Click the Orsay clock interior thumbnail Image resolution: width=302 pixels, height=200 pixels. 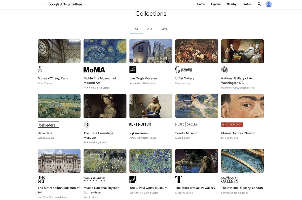pyautogui.click(x=59, y=51)
